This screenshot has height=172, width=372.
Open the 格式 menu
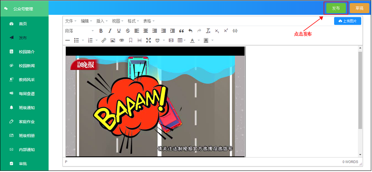tap(133, 21)
